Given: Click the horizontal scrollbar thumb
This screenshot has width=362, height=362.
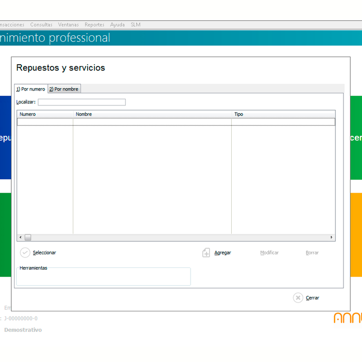Looking at the screenshot, I should point(28,237).
